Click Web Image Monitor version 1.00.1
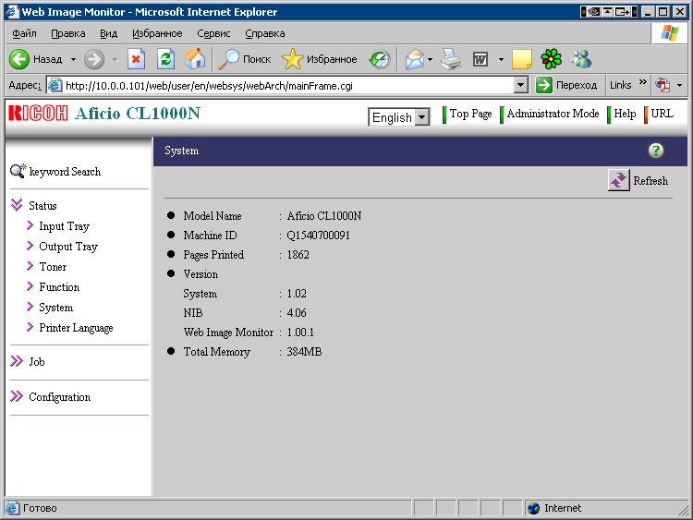Viewport: 693px width, 520px height. pyautogui.click(x=300, y=333)
